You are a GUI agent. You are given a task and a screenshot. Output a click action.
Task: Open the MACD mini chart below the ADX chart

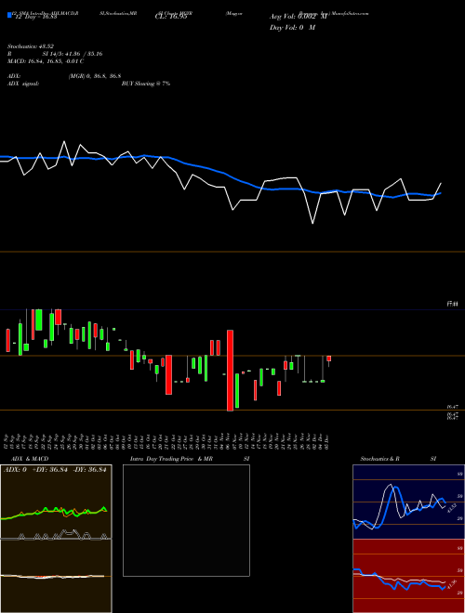coord(56,576)
